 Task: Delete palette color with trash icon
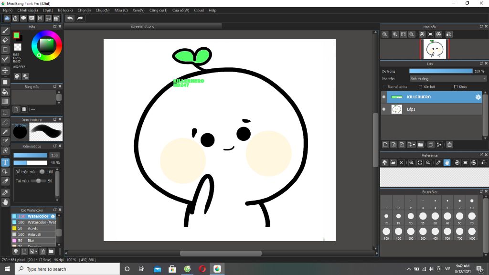24,109
